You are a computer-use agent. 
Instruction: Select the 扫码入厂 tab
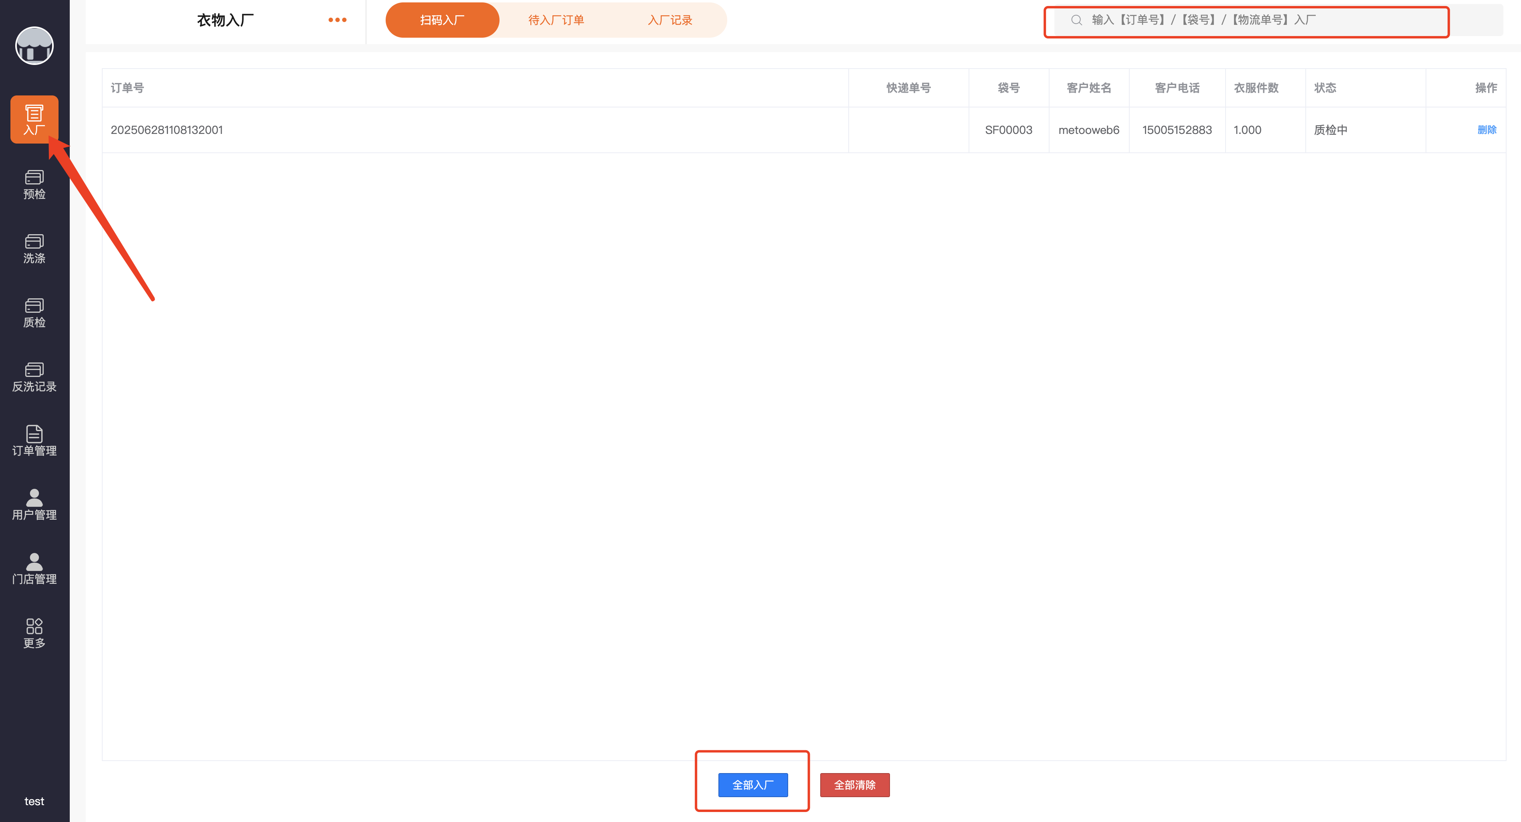coord(442,20)
